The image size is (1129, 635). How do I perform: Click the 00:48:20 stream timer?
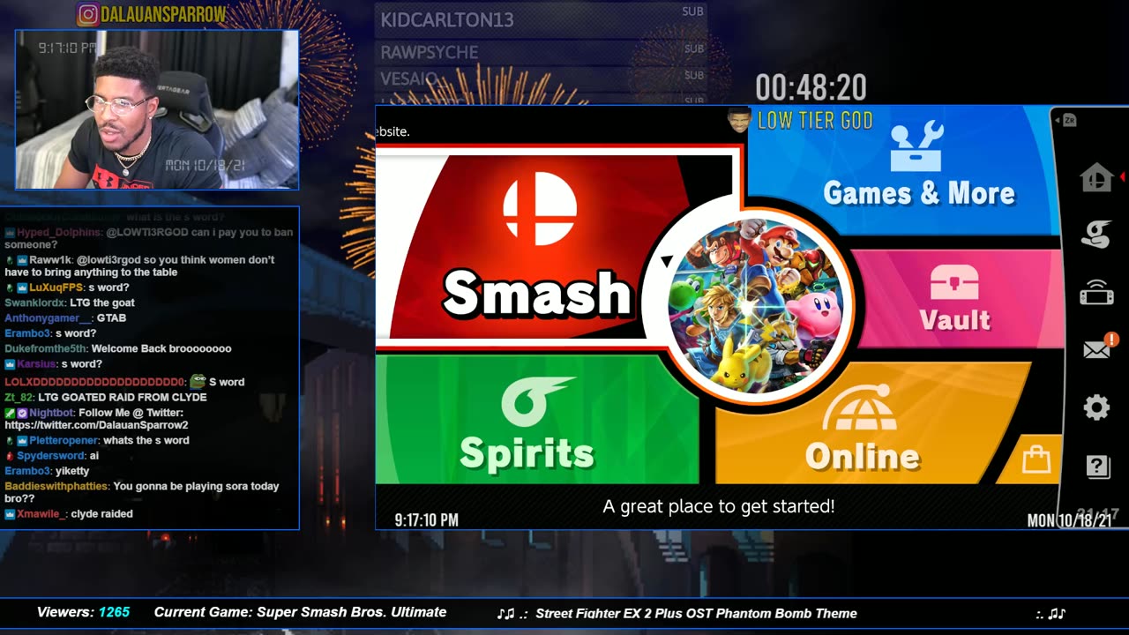click(x=811, y=88)
